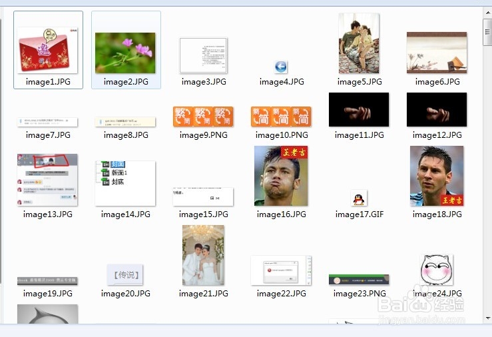Click the file name image10.PNG
Image resolution: width=492 pixels, height=337 pixels.
(x=282, y=135)
